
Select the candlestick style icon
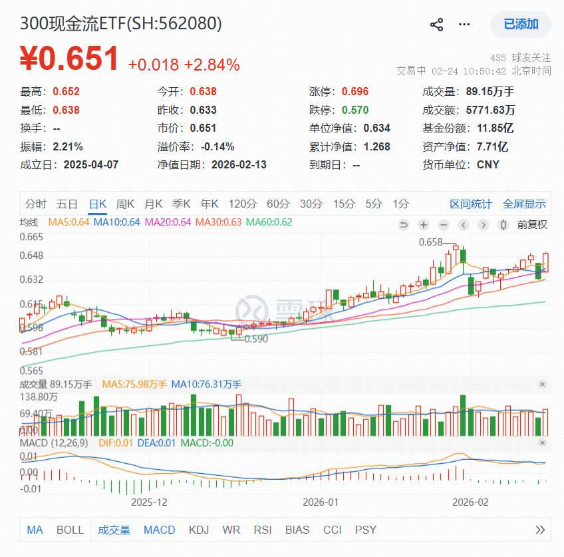click(503, 225)
